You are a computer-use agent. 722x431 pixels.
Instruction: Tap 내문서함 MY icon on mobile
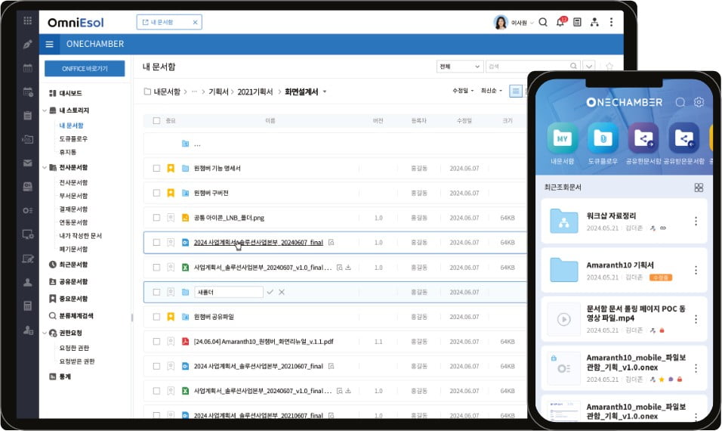[x=562, y=138]
